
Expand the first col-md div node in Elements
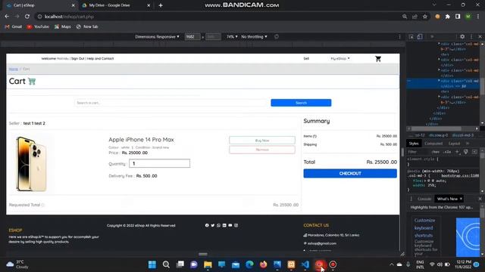tap(439, 44)
